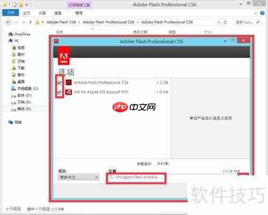This screenshot has width=268, height=215.
Task: Click the item count in status bar
Action: 14,209
